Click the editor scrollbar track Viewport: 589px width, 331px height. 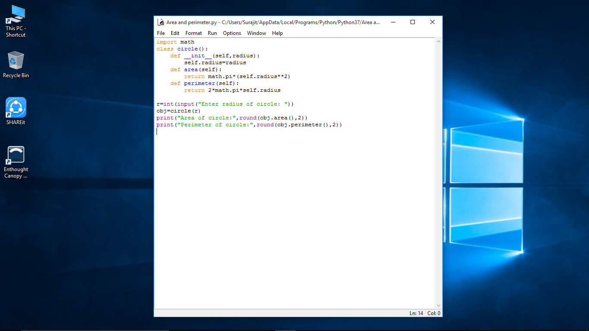439,172
